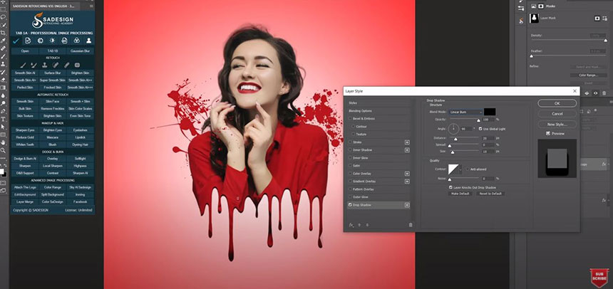
Task: Select Blending Options in Layer Style list
Action: point(378,111)
